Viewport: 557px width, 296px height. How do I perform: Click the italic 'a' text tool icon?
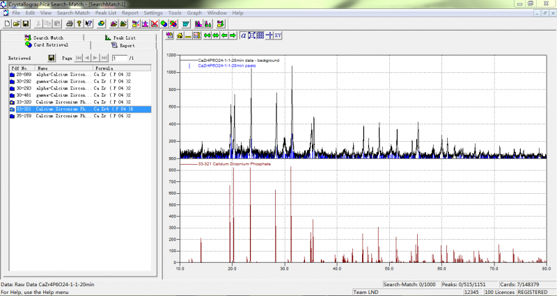pyautogui.click(x=242, y=35)
